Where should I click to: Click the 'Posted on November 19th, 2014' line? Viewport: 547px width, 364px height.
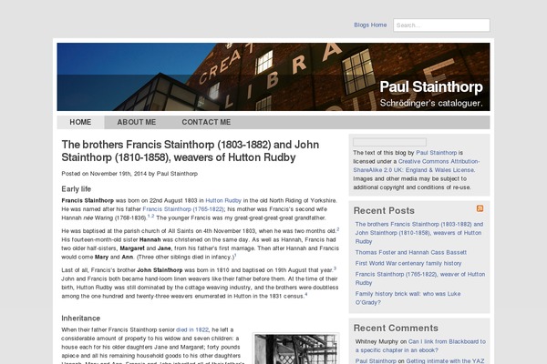click(129, 174)
